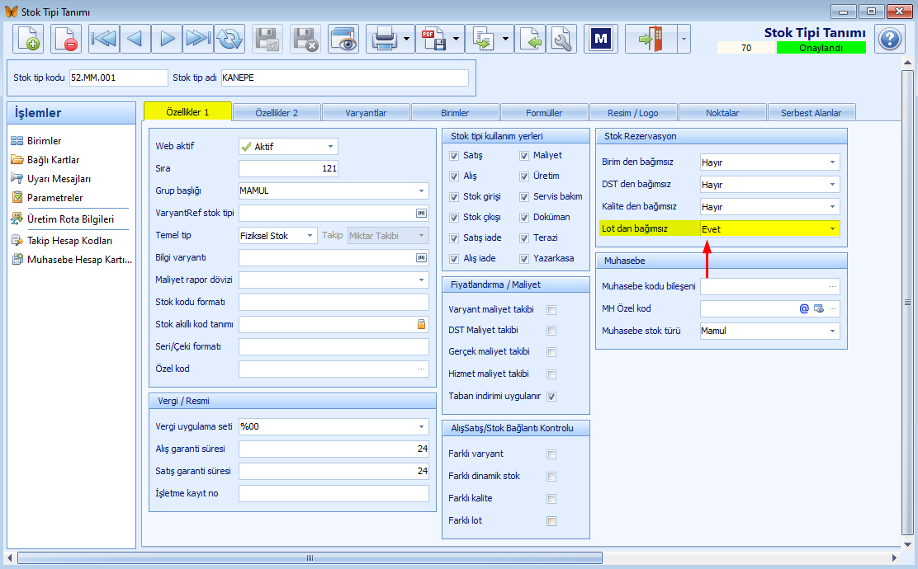The image size is (918, 569).
Task: Open the Resim / Logo tab
Action: 633,113
